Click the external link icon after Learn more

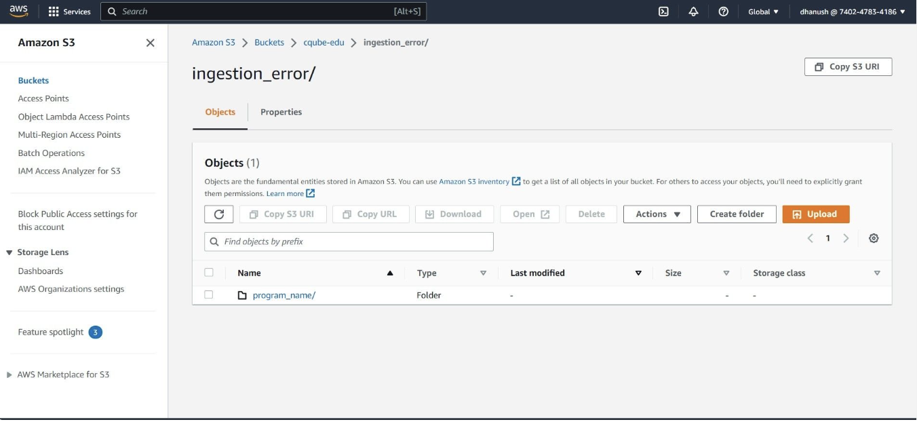pyautogui.click(x=311, y=193)
